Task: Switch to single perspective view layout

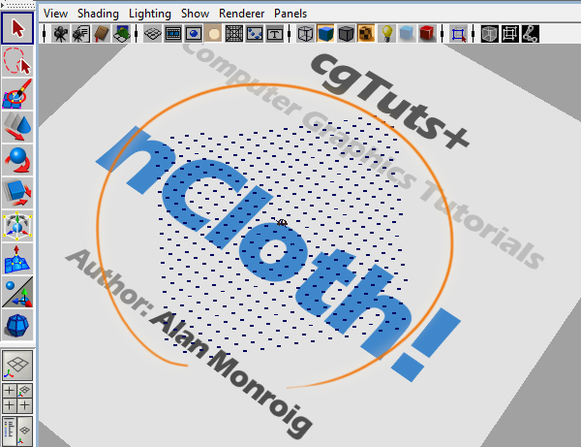Action: tap(17, 366)
